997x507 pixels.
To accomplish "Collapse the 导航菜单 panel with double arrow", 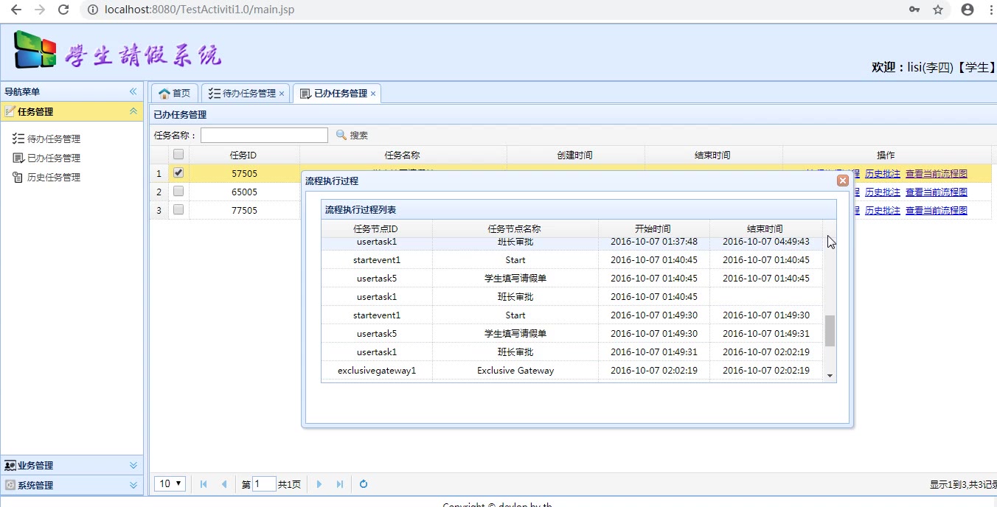I will point(133,91).
